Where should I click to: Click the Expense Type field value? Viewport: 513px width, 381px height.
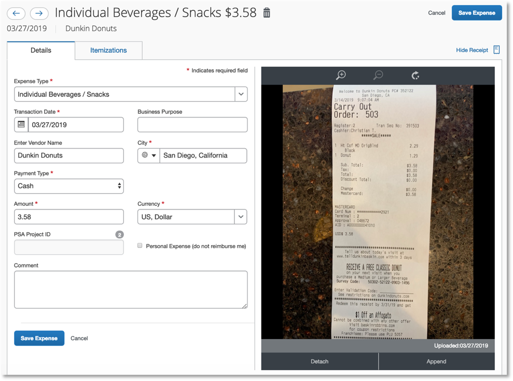[124, 94]
